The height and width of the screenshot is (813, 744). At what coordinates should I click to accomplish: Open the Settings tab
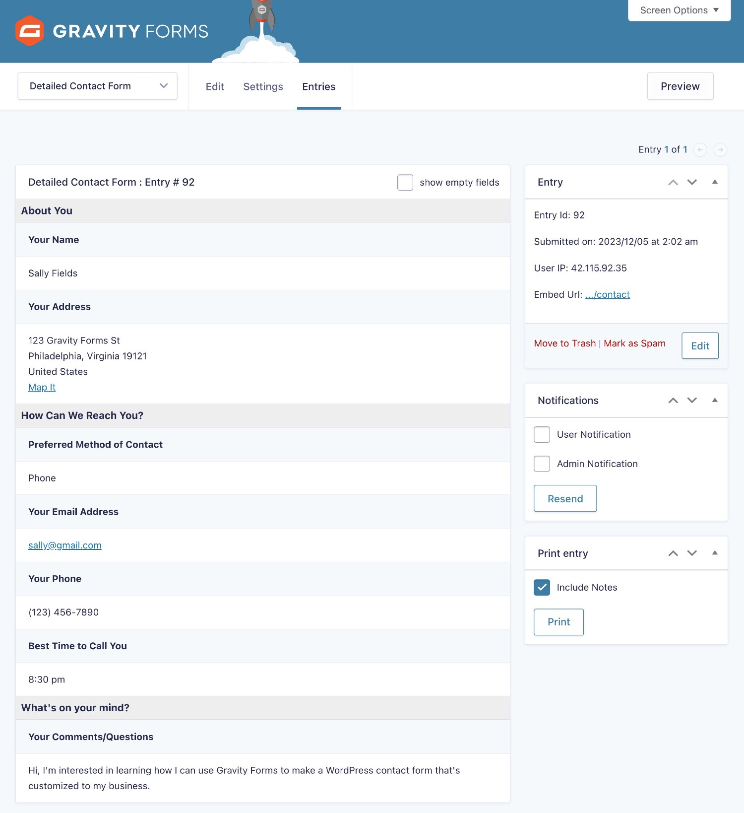pyautogui.click(x=263, y=86)
